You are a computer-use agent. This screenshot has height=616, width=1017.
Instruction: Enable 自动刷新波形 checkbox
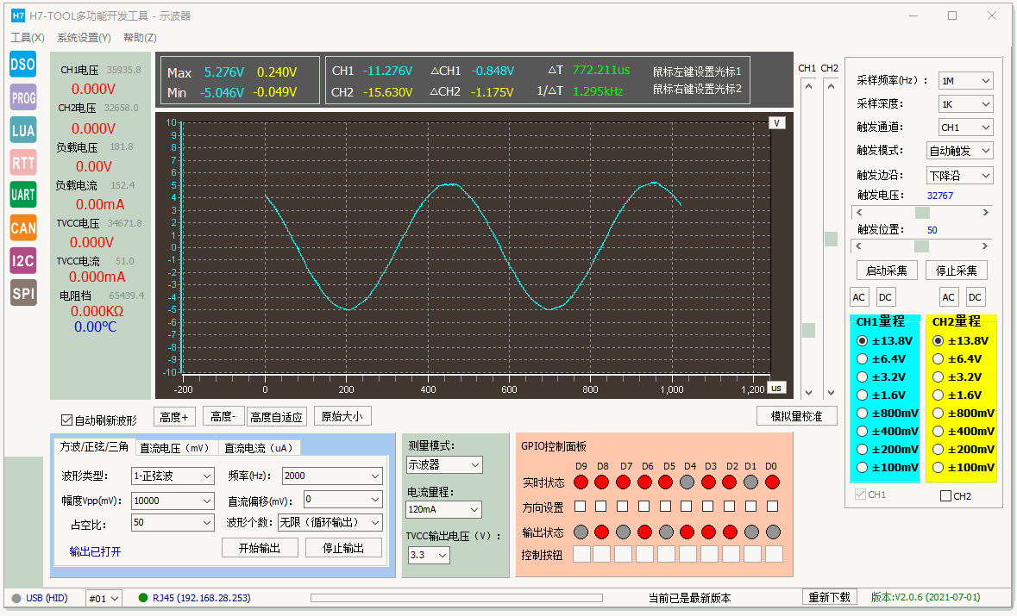[x=66, y=420]
